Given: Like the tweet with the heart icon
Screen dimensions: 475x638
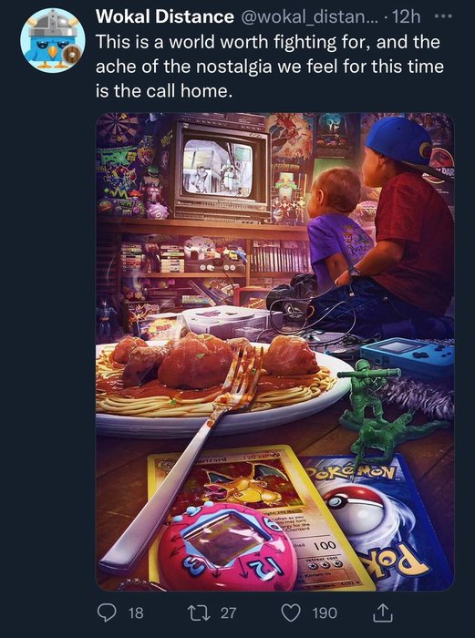Looking at the screenshot, I should click(x=292, y=612).
